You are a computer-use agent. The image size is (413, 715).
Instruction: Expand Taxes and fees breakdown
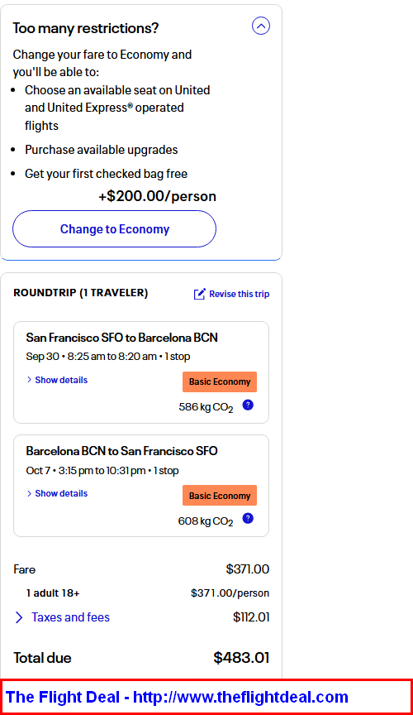(70, 617)
